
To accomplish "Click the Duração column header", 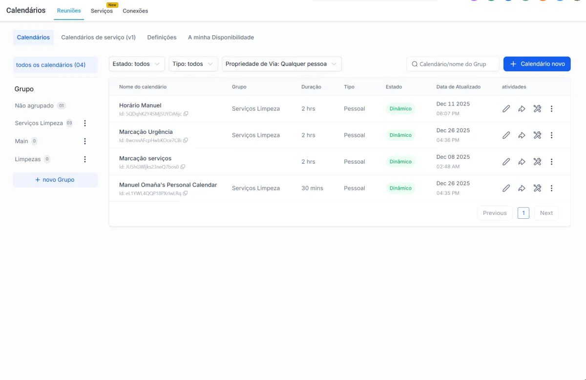I will pyautogui.click(x=311, y=87).
